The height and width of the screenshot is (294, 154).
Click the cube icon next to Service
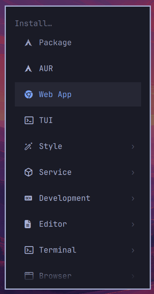coord(28,172)
